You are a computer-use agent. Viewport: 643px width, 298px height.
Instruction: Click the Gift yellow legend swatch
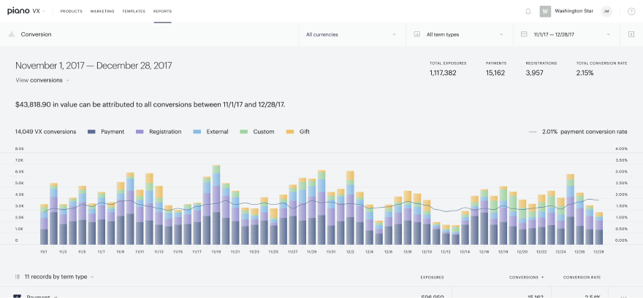click(290, 132)
